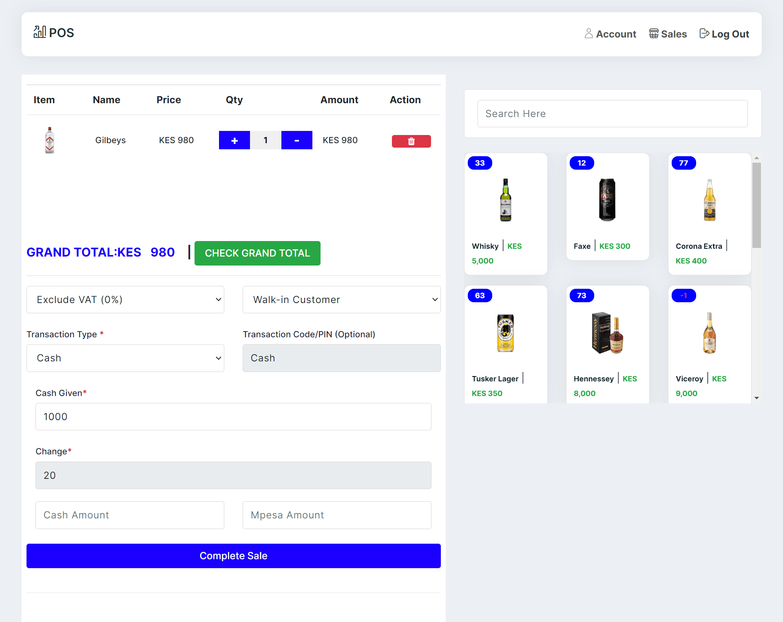The width and height of the screenshot is (783, 622).
Task: Click the Mpesa Amount field
Action: point(336,515)
